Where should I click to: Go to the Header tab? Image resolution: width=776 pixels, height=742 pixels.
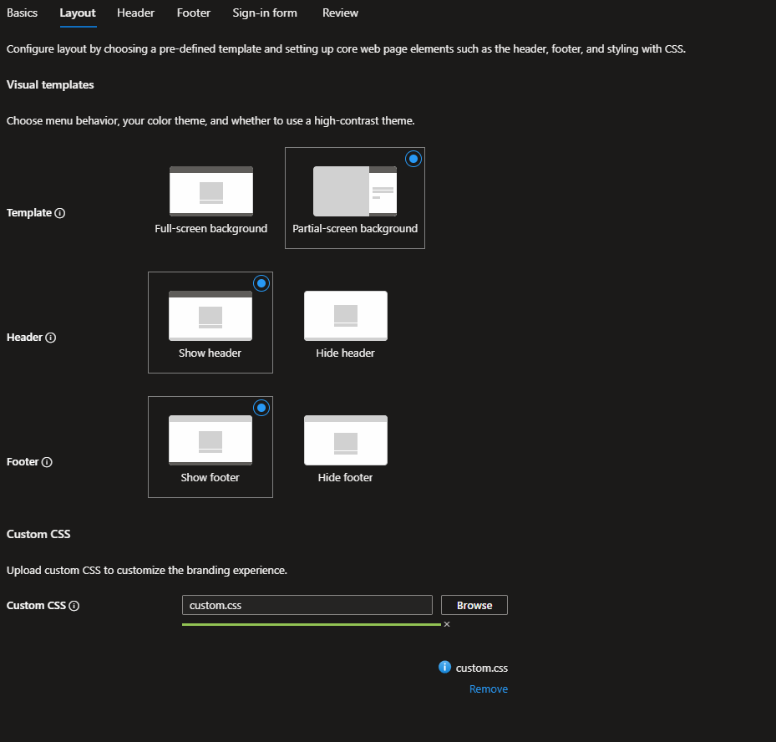[135, 13]
